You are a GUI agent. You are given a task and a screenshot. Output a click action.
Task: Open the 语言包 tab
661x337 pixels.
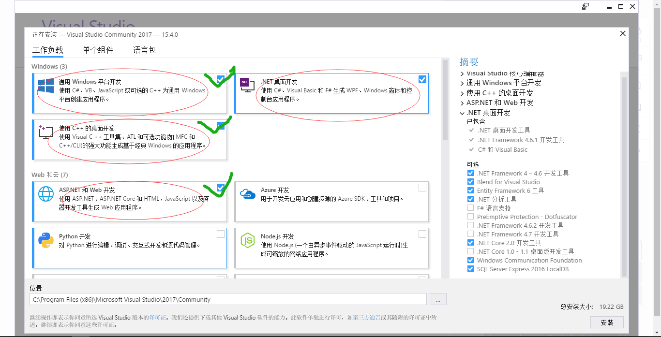click(144, 49)
